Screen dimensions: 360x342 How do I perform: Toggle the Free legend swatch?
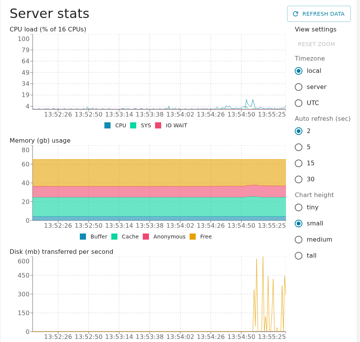coord(193,237)
